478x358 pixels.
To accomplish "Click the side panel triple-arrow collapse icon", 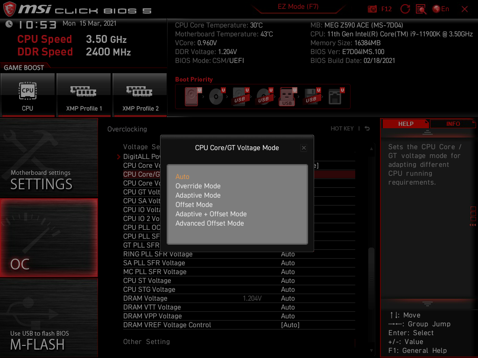I will click(x=473, y=225).
